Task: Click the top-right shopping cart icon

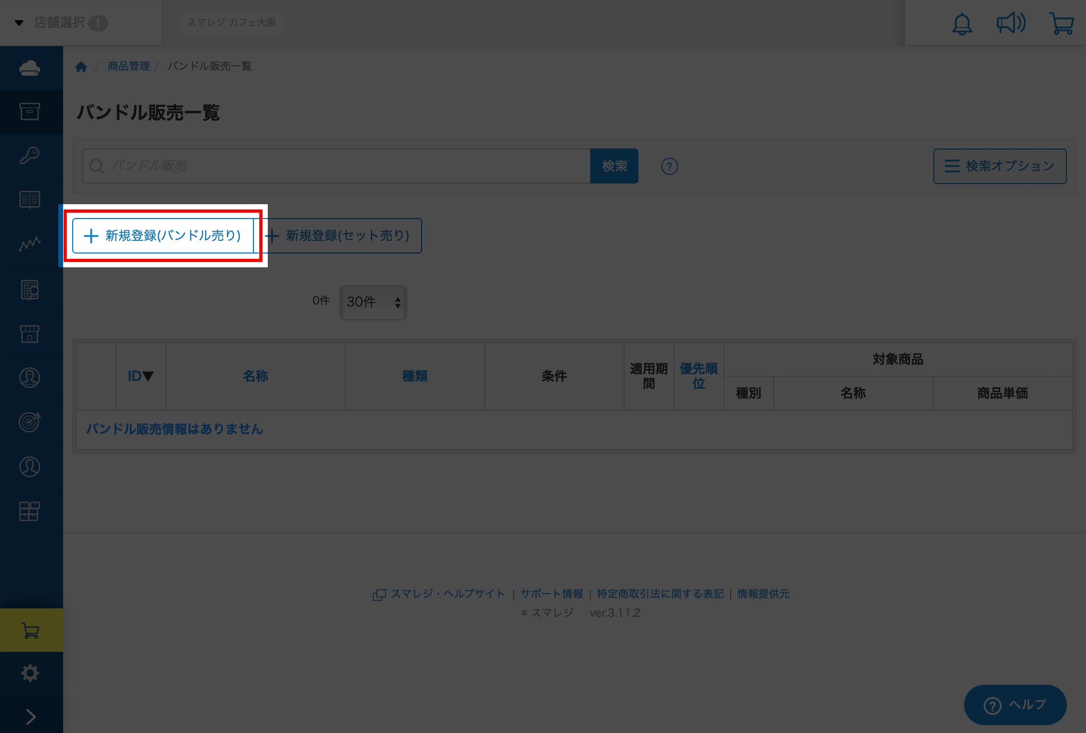Action: (x=1061, y=24)
